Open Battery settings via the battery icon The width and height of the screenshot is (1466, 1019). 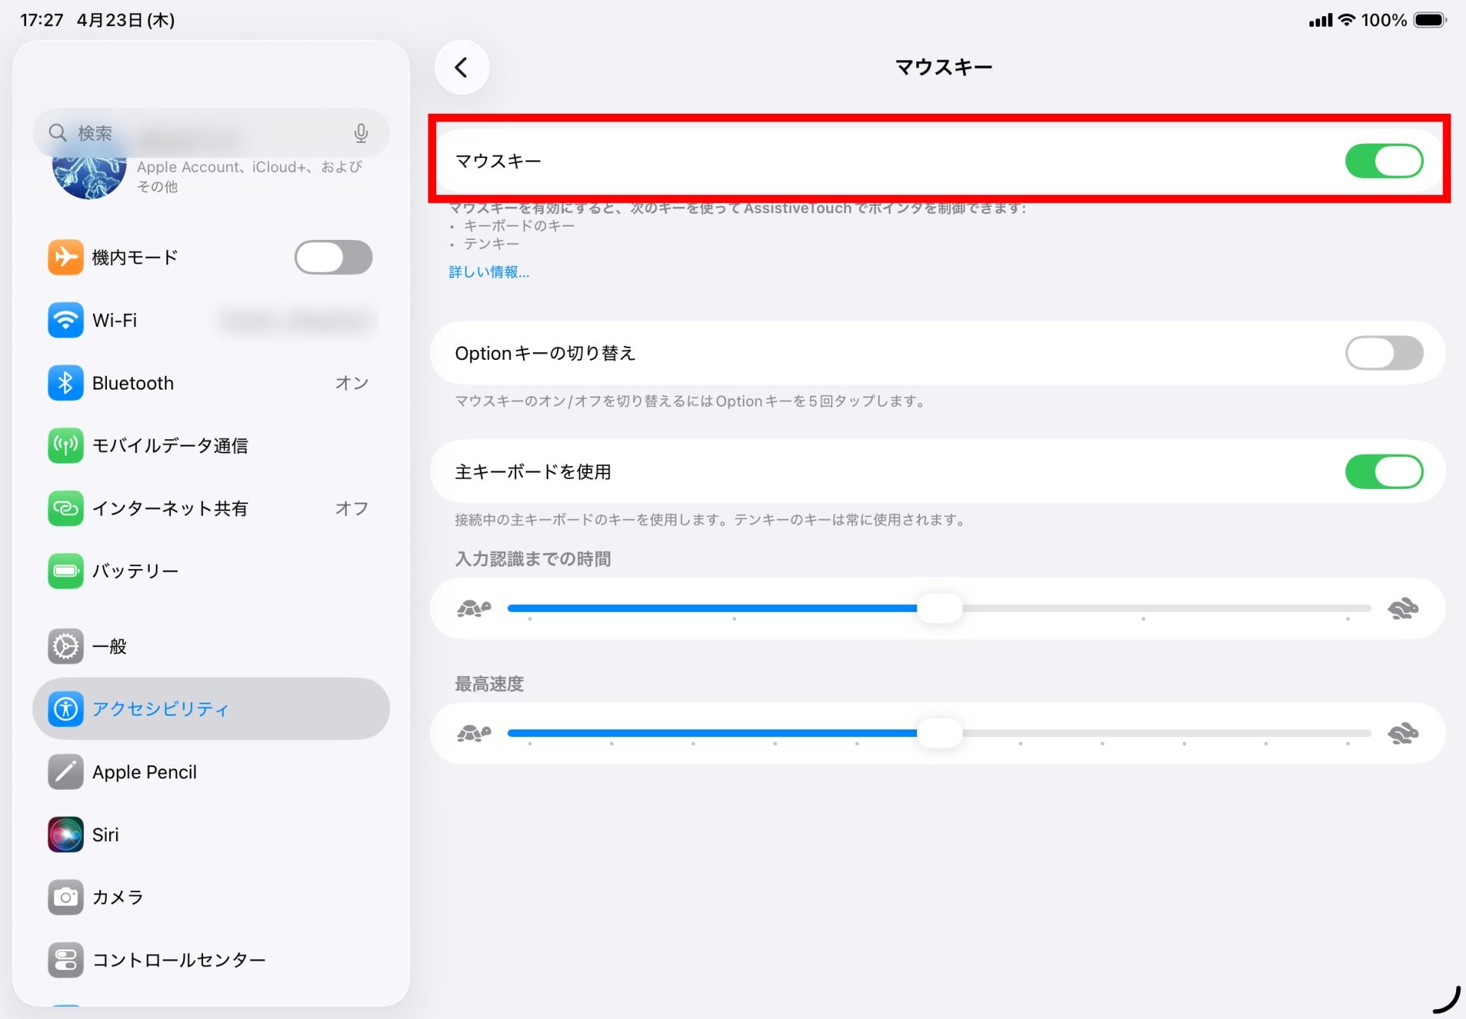(x=66, y=571)
